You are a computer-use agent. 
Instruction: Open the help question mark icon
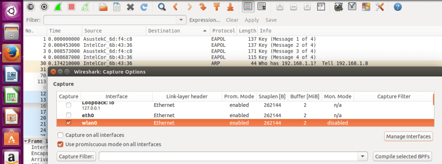[397, 7]
